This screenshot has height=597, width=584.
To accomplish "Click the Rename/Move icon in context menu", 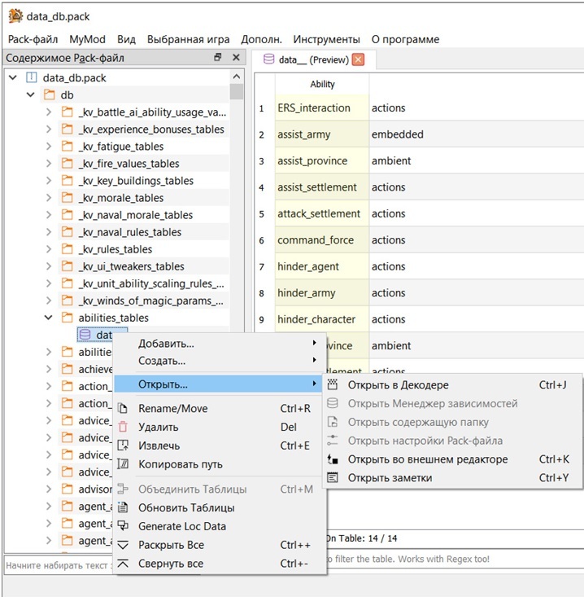I will tap(123, 409).
